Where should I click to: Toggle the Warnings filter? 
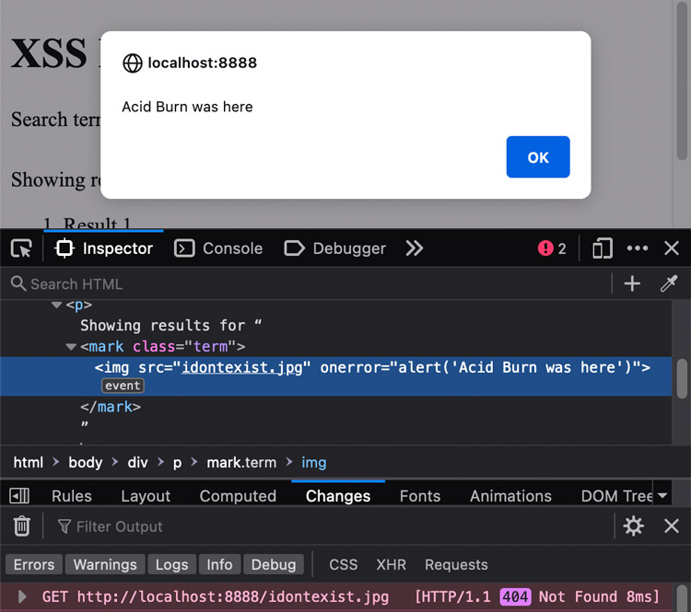(105, 564)
